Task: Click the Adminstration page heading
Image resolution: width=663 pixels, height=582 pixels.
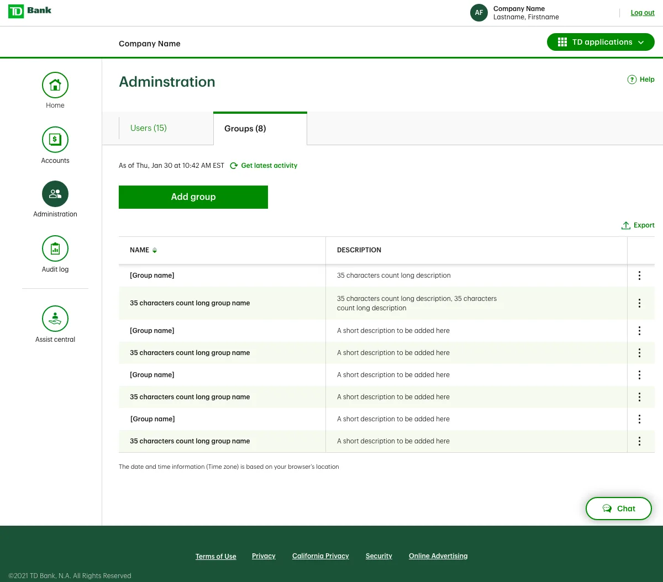Action: point(167,82)
